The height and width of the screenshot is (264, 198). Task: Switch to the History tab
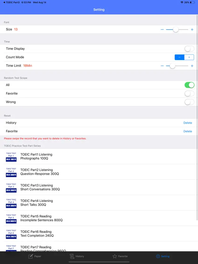77,256
